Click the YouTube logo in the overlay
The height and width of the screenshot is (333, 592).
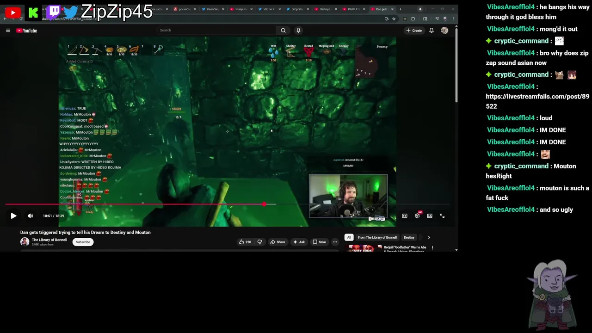click(13, 13)
